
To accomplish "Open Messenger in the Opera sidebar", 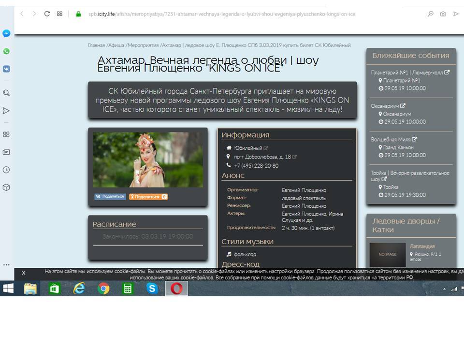I will 6,33.
